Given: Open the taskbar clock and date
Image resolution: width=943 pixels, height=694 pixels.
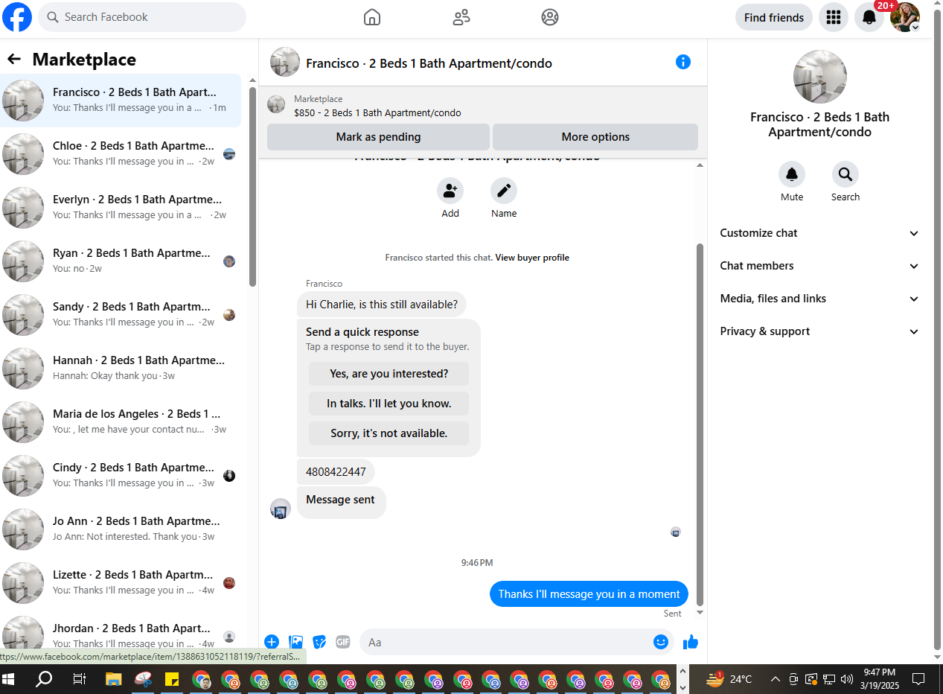Looking at the screenshot, I should pyautogui.click(x=879, y=679).
